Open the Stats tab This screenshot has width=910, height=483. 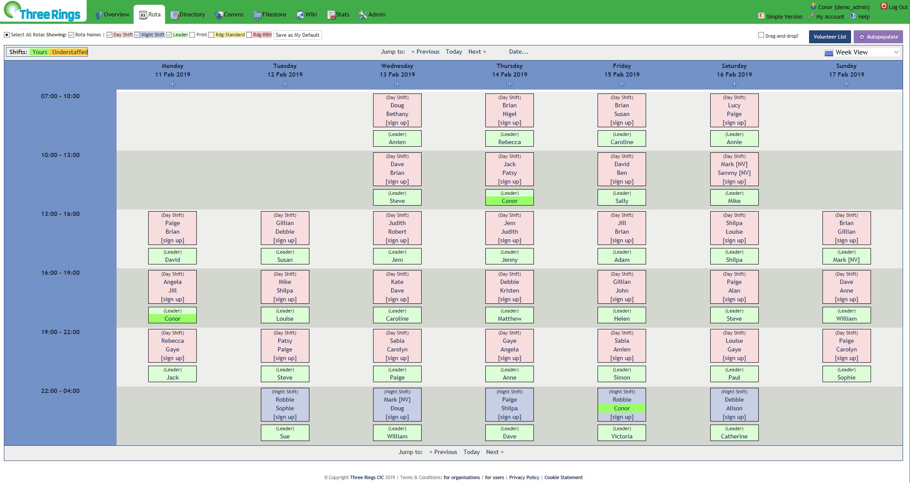click(338, 15)
